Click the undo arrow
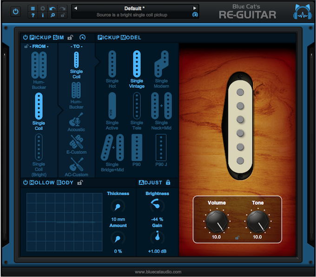The height and width of the screenshot is (277, 316). coord(53,8)
